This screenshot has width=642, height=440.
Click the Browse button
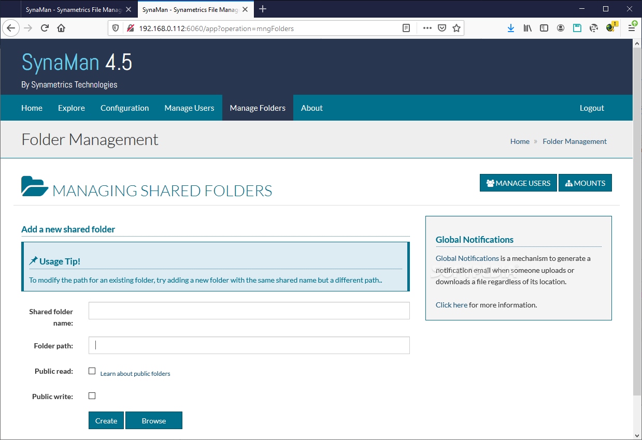154,420
